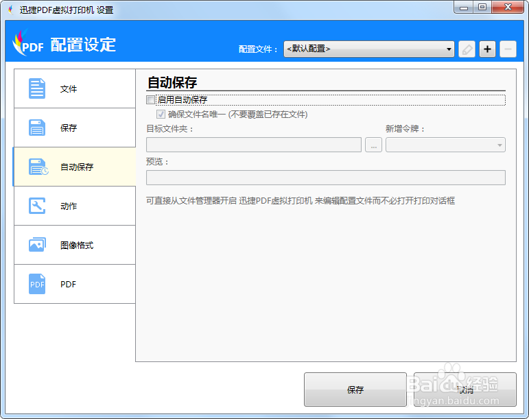
Task: Click the 图像格式 picture icon
Action: tap(37, 245)
